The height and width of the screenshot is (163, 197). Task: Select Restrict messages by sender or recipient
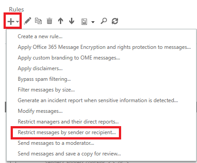pyautogui.click(x=67, y=132)
